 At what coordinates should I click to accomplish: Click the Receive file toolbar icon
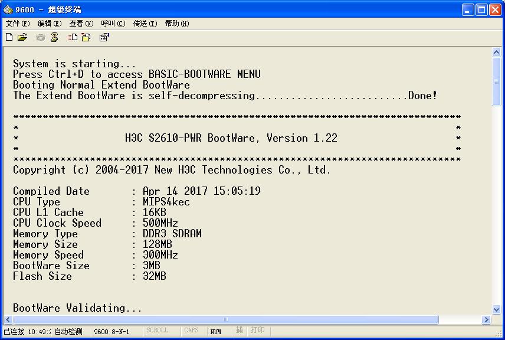tap(86, 37)
